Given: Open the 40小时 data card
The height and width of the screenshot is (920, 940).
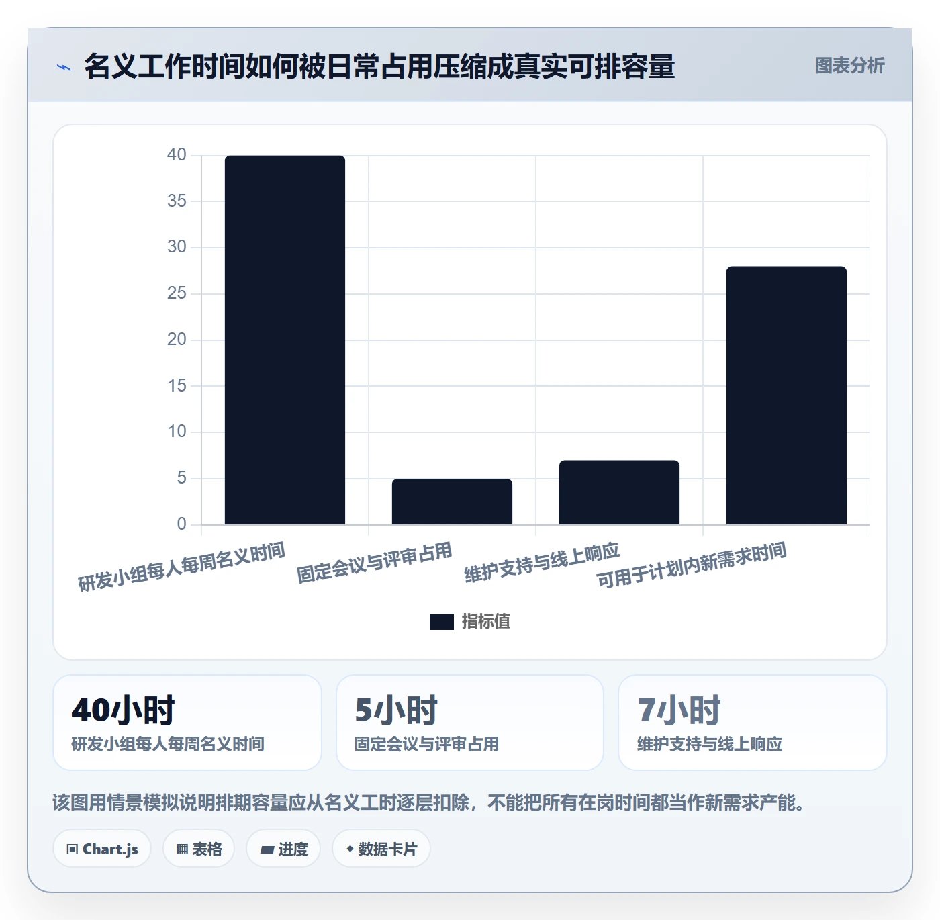Looking at the screenshot, I should 187,723.
